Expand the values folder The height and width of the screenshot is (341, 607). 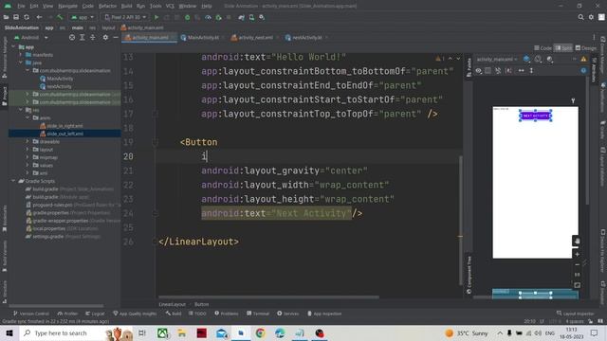28,165
